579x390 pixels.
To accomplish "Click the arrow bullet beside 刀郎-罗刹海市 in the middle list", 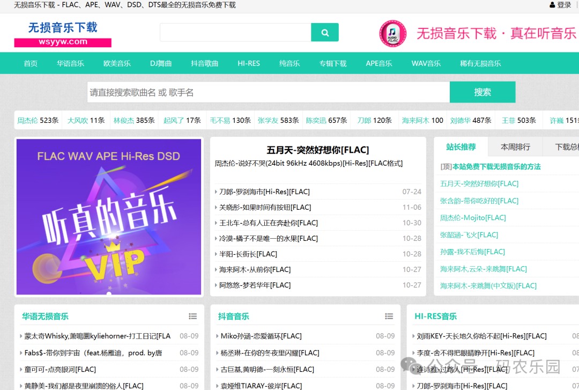I will click(216, 192).
